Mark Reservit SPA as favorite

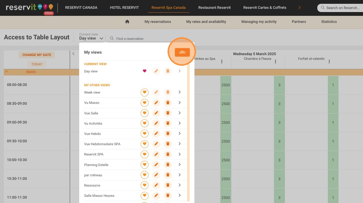pos(144,154)
